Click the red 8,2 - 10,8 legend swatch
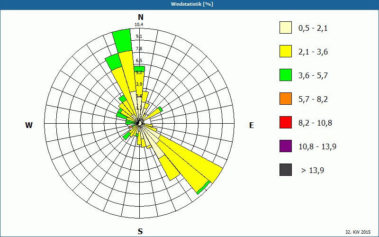379x237 pixels. pos(286,122)
